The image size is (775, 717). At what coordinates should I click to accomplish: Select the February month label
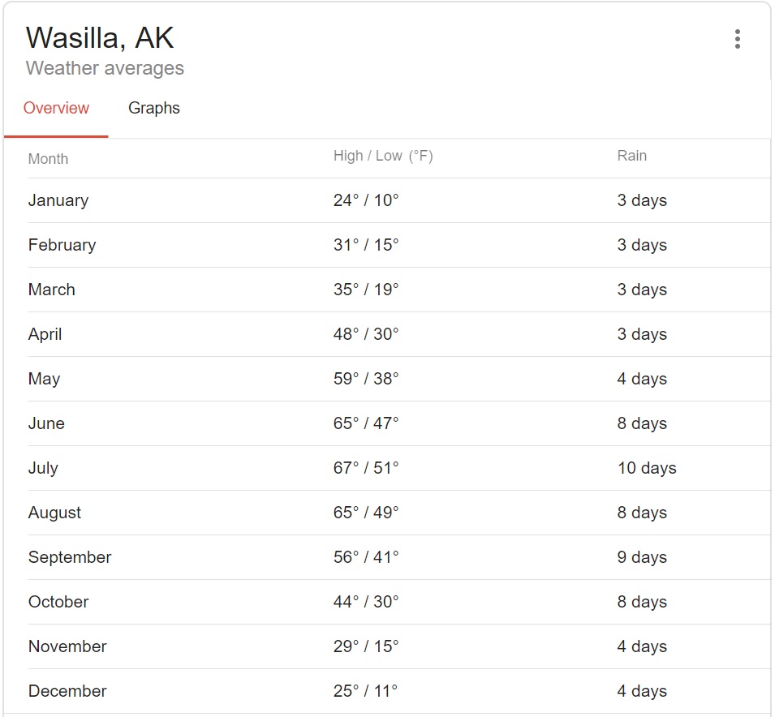point(62,245)
